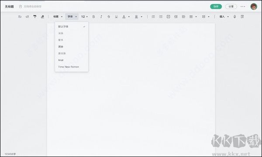
Task: Click the user avatar picture
Action: (x=254, y=7)
